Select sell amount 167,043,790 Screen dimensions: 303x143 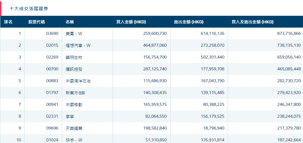pos(213,81)
